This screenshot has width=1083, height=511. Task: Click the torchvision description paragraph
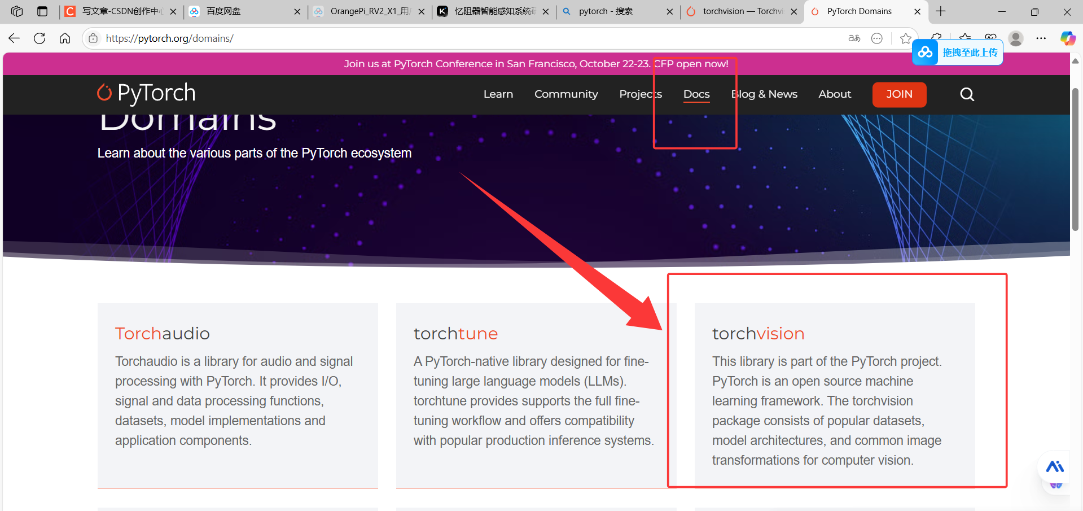click(x=827, y=410)
